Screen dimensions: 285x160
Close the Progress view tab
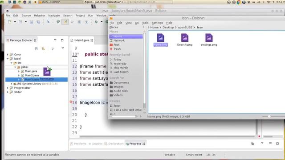[x=144, y=144]
